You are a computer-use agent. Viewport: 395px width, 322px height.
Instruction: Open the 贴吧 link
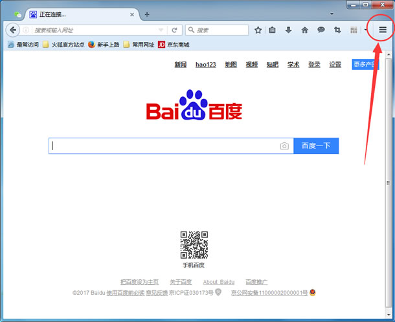pyautogui.click(x=273, y=65)
